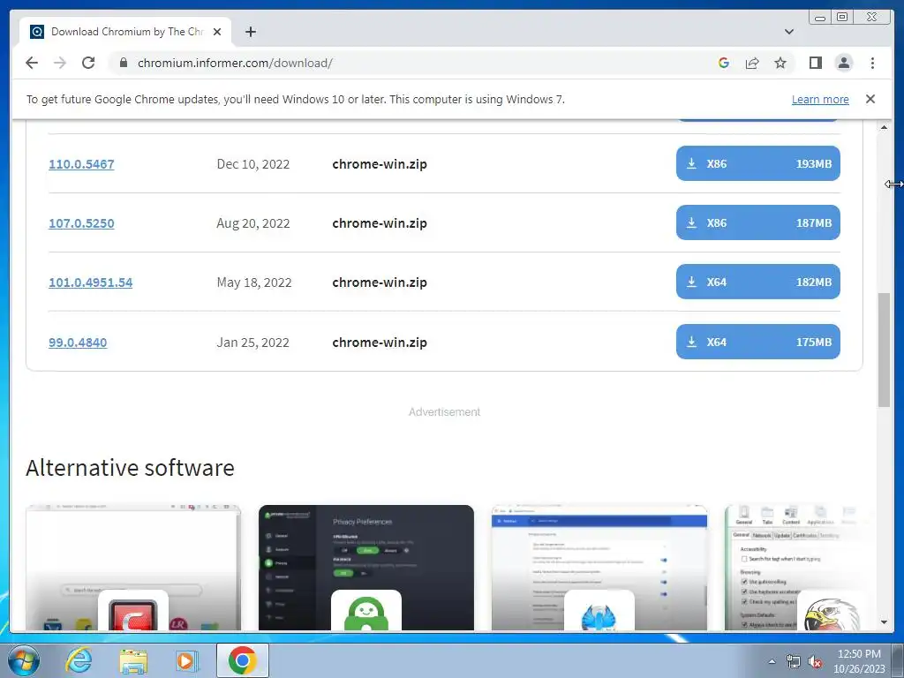Expand the tab search dropdown
Viewport: 904px width, 678px height.
(788, 32)
